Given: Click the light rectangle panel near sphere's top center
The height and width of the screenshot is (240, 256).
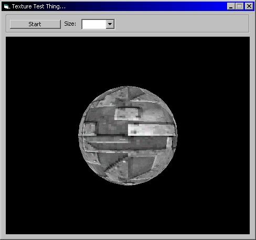Looking at the screenshot, I should [x=127, y=114].
